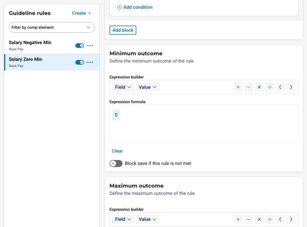Select Salary Zero Min rule
Viewport: 307px width, 227px height.
(x=36, y=62)
